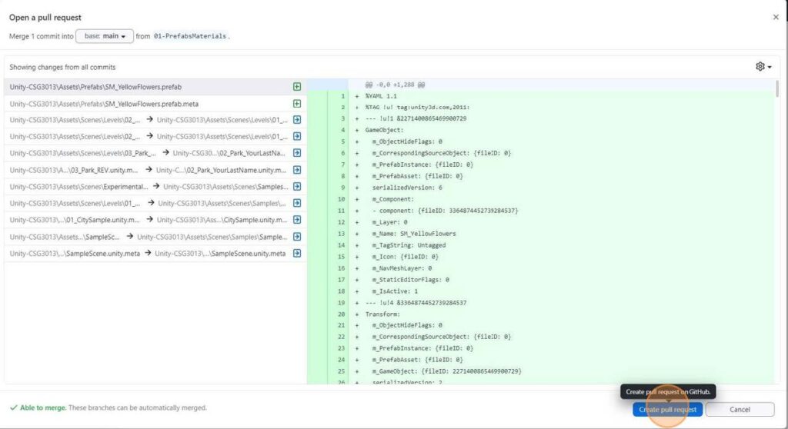Click the diff line Transform:
This screenshot has height=429, width=788.
pyautogui.click(x=382, y=314)
